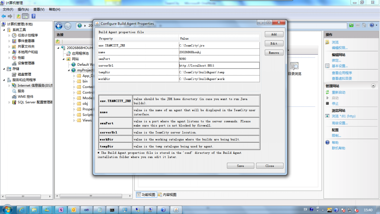The width and height of the screenshot is (380, 214).
Task: Select the bin folder in IIS tree
Action: (x=85, y=81)
